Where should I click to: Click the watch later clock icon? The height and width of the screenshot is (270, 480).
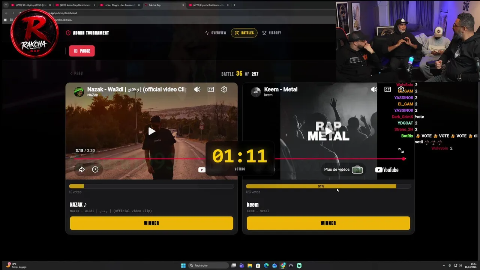pyautogui.click(x=95, y=169)
